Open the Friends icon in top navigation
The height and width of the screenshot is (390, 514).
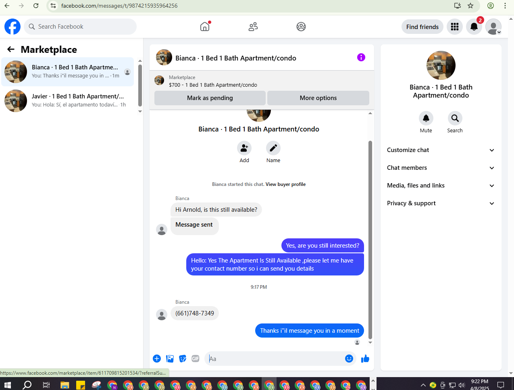tap(253, 27)
